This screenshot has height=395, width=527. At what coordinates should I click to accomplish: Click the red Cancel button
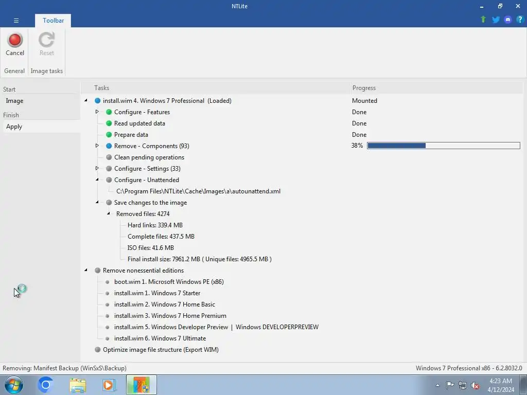pos(15,44)
